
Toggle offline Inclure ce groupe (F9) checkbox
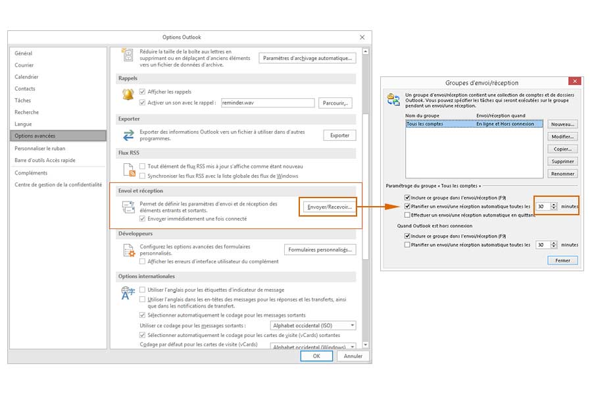[407, 236]
